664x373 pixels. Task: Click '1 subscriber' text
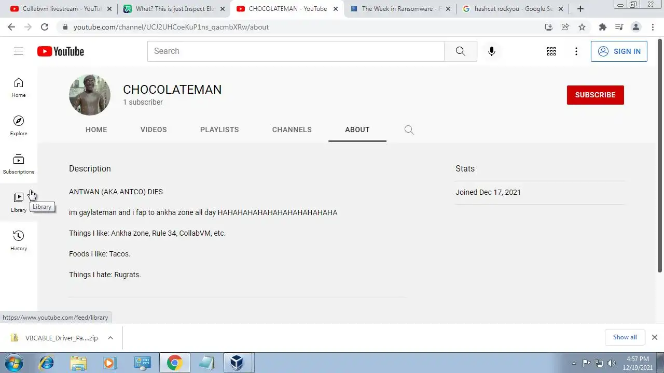pos(143,102)
